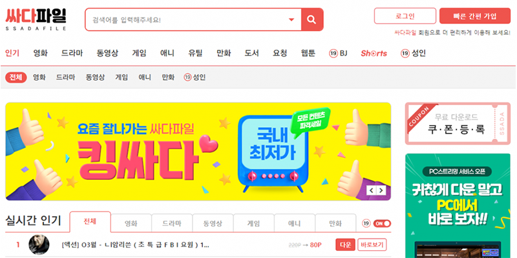Open the Shorts menu icon
517x258 pixels.
(374, 54)
